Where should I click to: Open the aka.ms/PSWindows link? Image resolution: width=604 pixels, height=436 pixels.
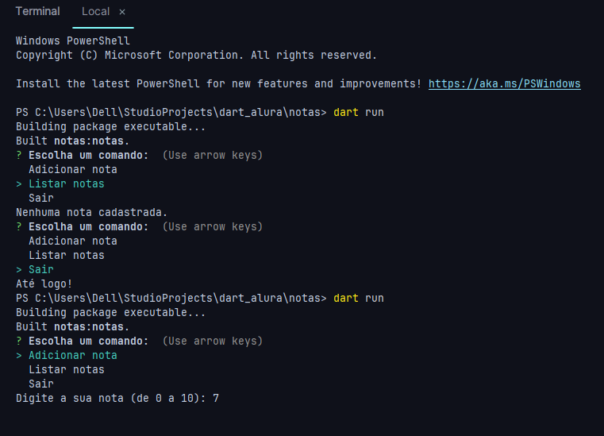click(504, 83)
